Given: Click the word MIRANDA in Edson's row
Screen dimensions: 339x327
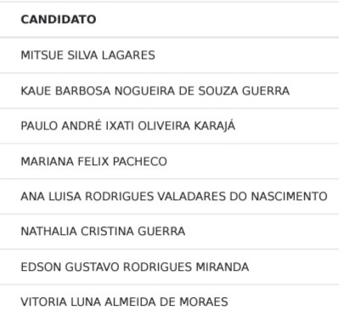Looking at the screenshot, I should pyautogui.click(x=223, y=267).
